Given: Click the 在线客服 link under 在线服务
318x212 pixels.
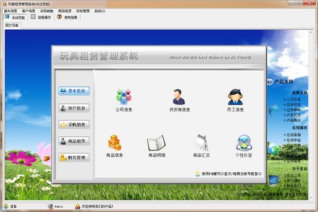Looking at the screenshot, I should (x=293, y=135).
